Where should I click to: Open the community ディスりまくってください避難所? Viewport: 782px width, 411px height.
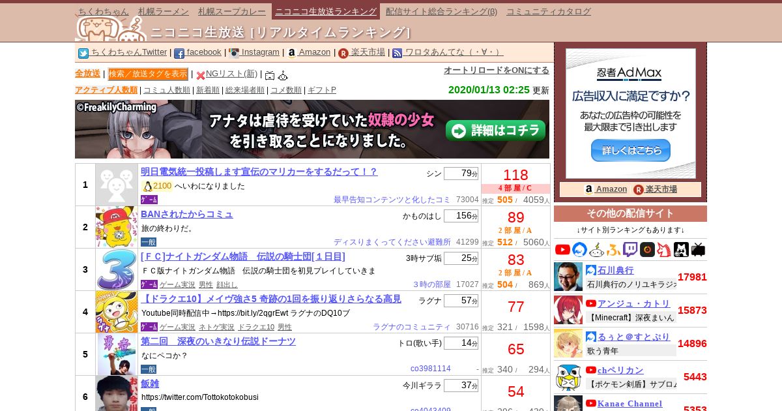392,242
